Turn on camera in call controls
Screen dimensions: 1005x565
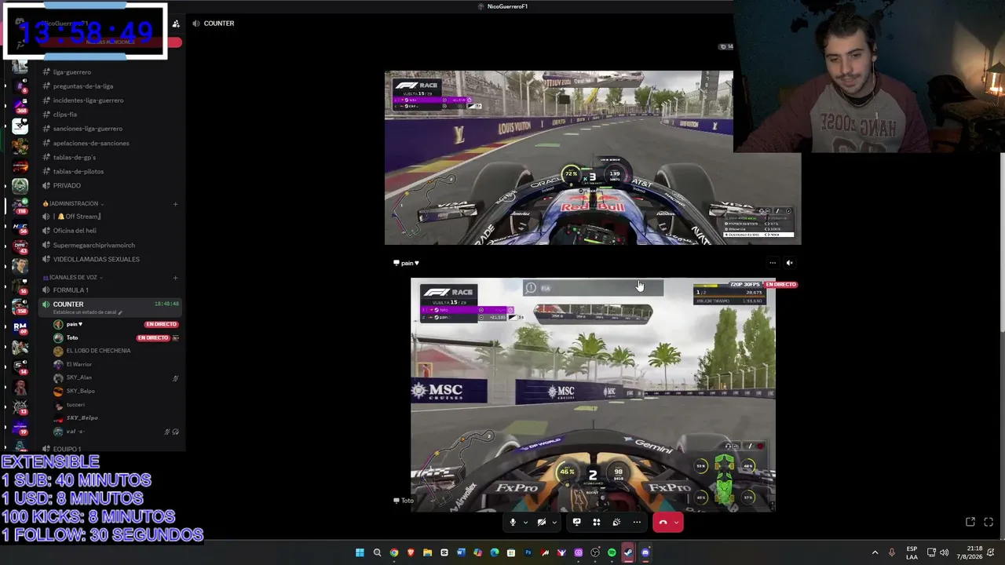[542, 522]
